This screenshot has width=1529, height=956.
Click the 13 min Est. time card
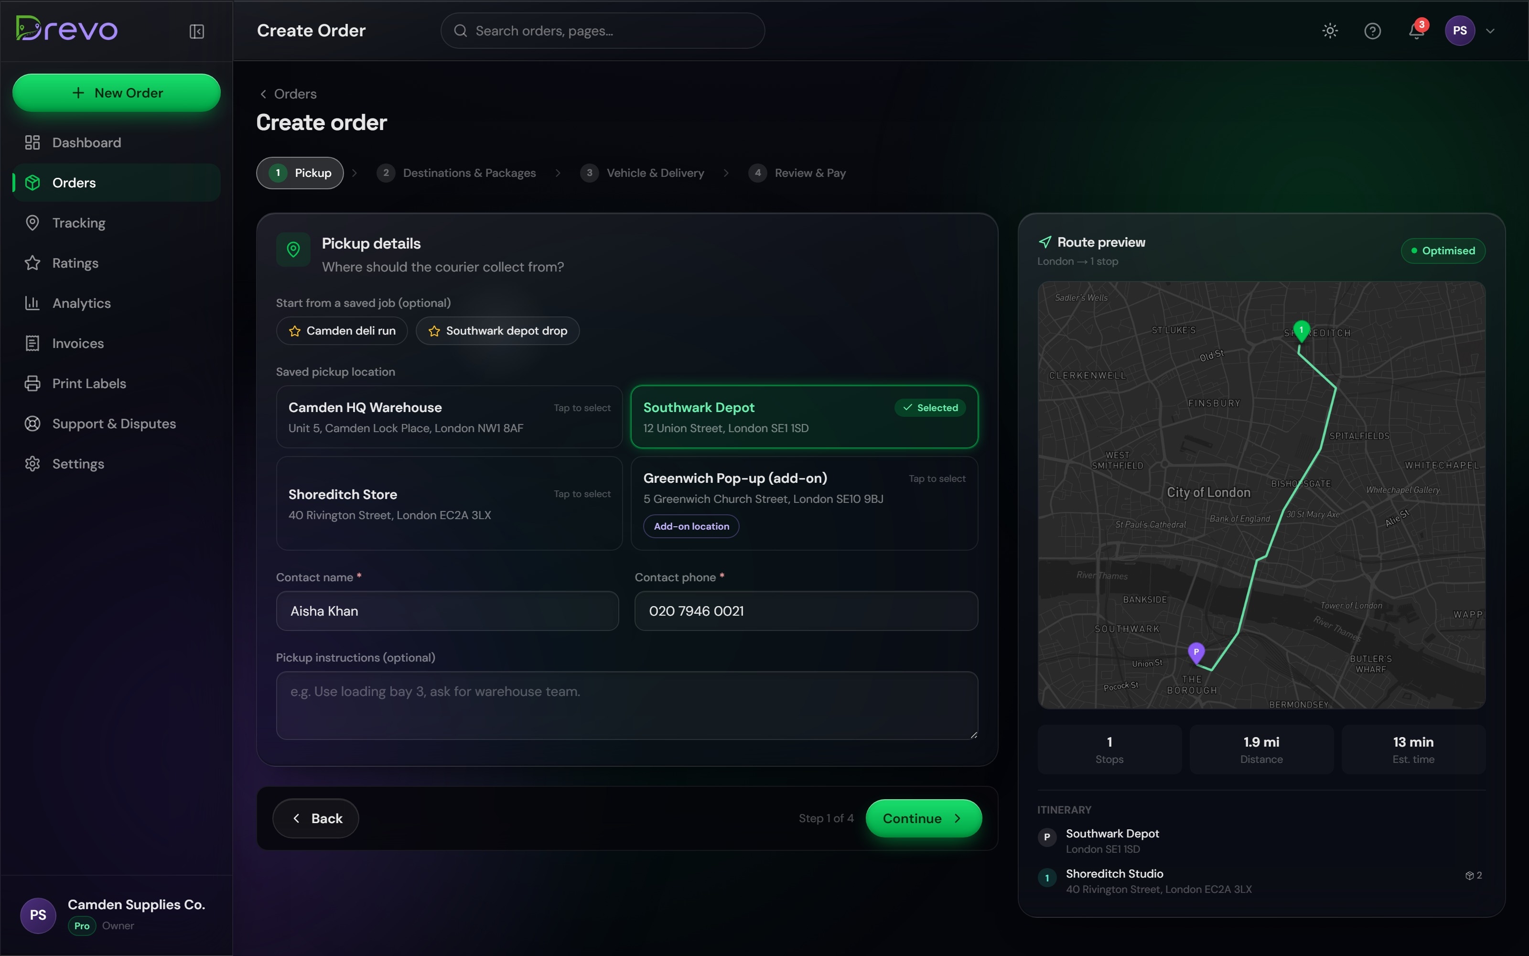pyautogui.click(x=1413, y=749)
